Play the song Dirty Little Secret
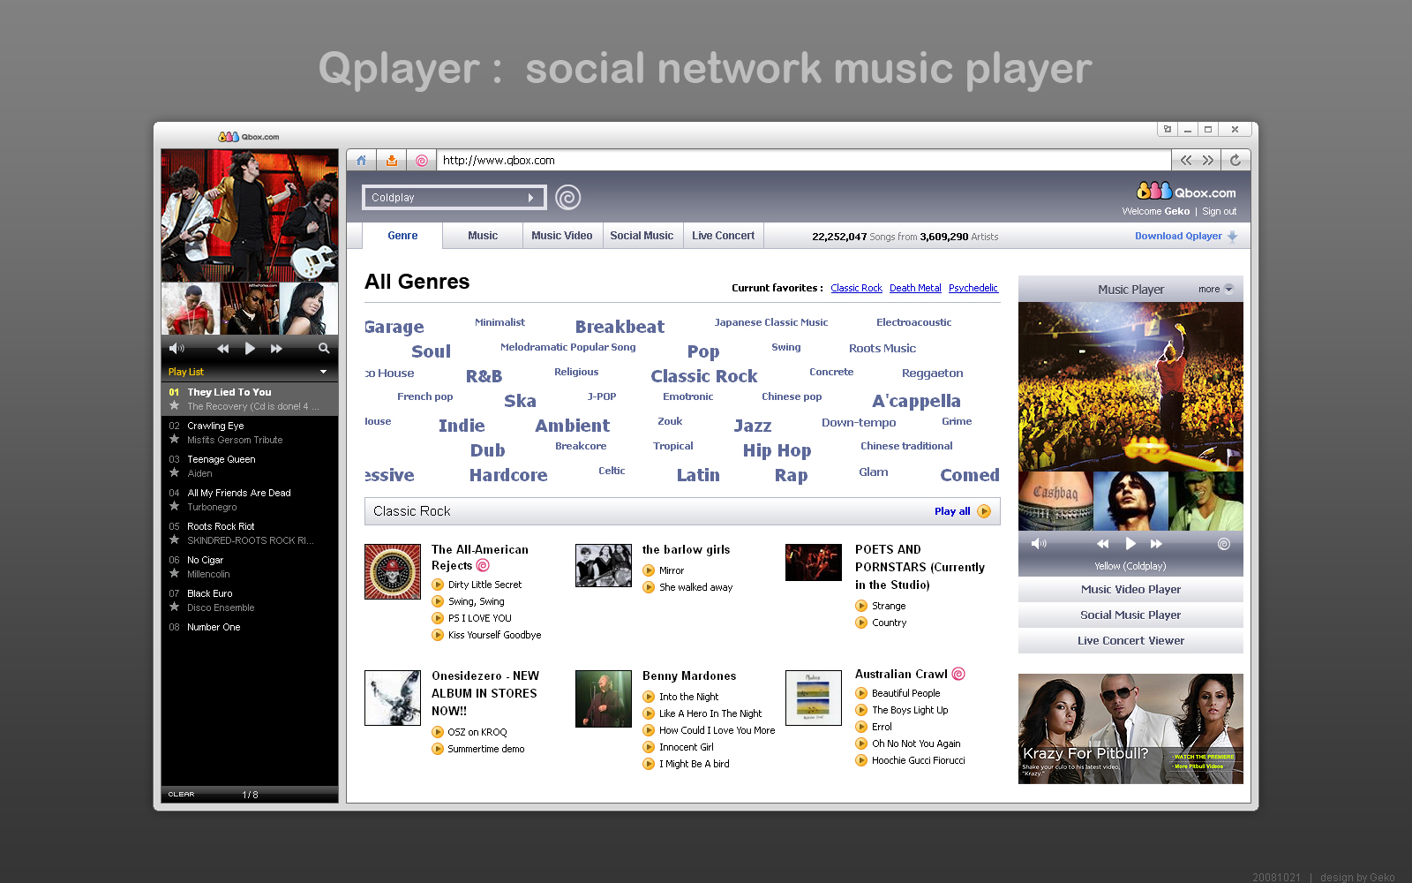 438,585
